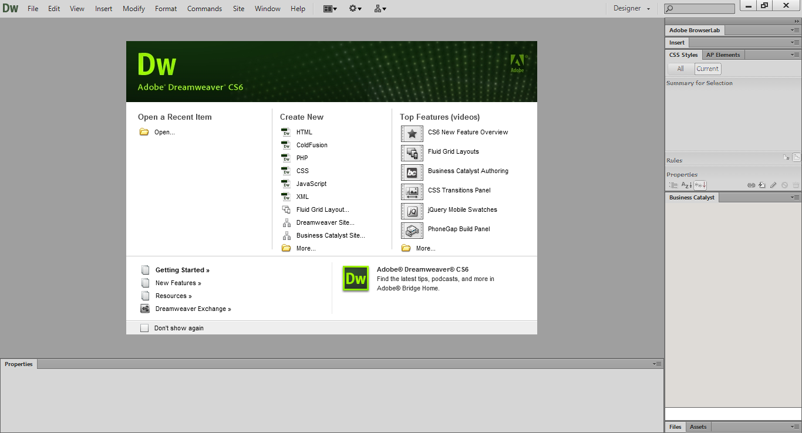Click the New Features » link

pyautogui.click(x=178, y=283)
